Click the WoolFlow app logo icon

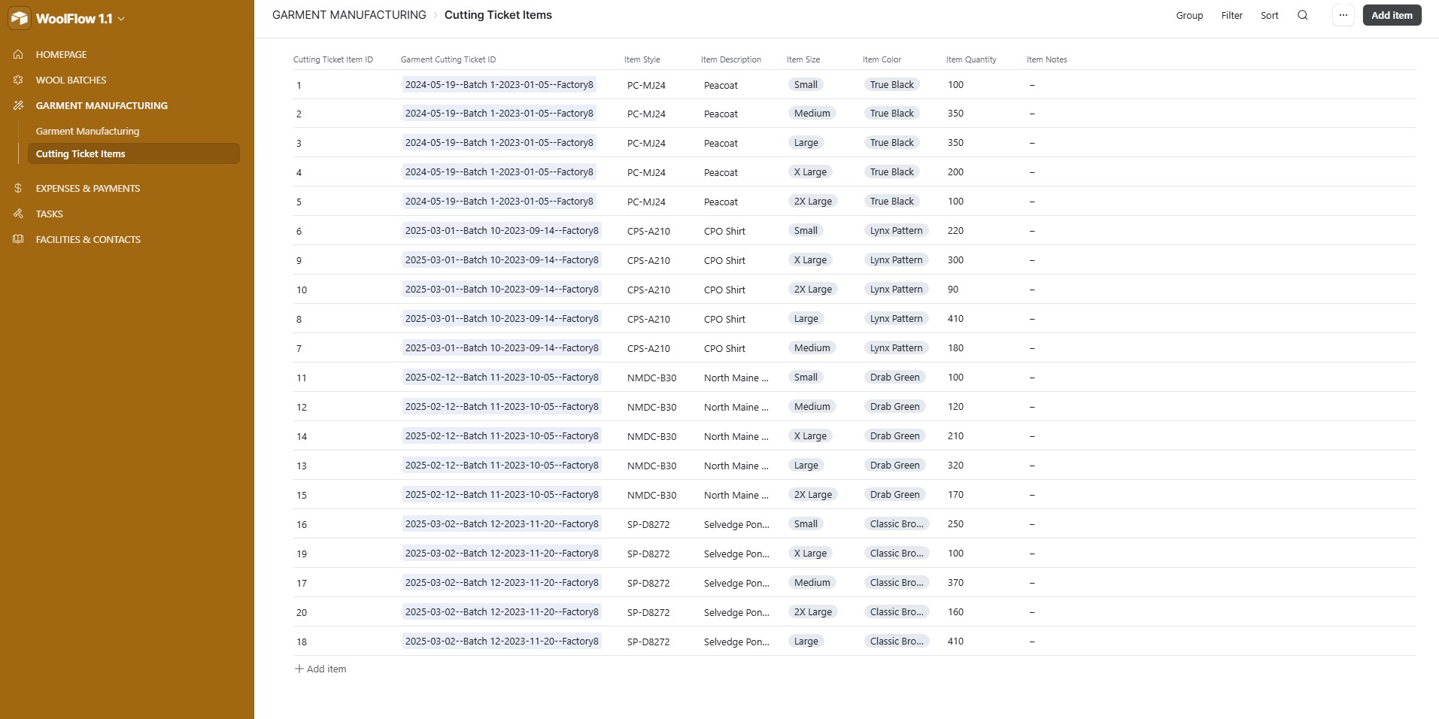click(19, 18)
